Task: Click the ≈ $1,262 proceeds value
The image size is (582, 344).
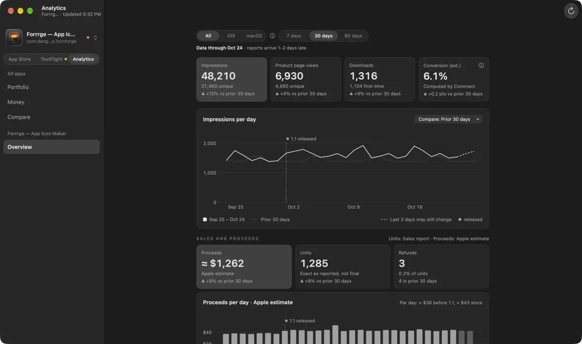Action: (223, 264)
